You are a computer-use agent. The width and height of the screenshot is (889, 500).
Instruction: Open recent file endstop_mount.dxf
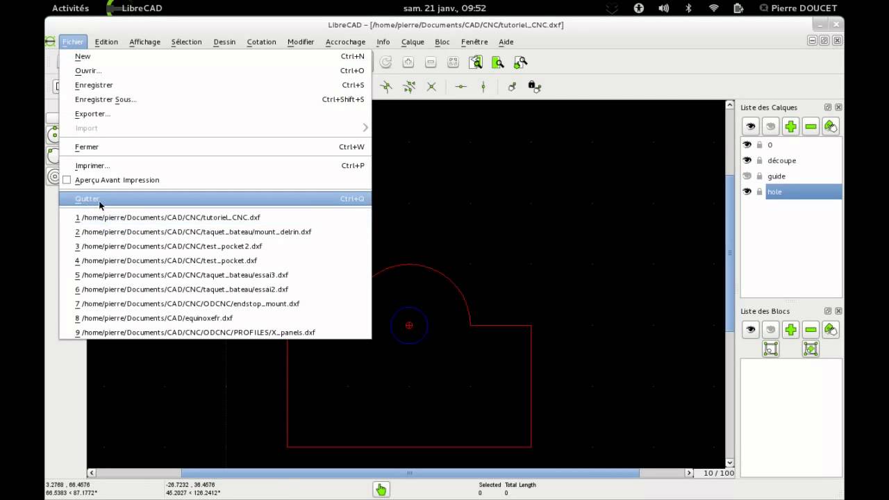(215, 303)
